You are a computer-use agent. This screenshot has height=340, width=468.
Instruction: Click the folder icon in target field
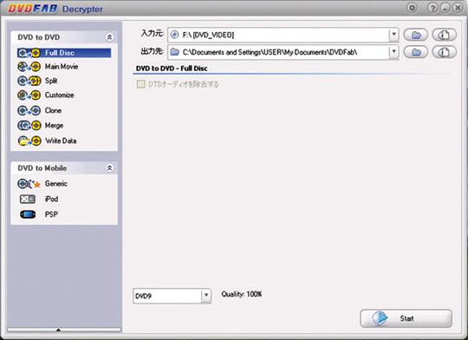click(x=174, y=52)
